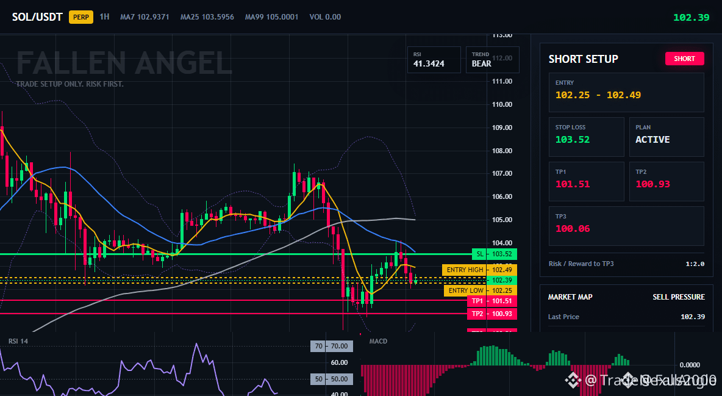The width and height of the screenshot is (722, 396).
Task: Select the 1H timeframe label
Action: pyautogui.click(x=104, y=16)
